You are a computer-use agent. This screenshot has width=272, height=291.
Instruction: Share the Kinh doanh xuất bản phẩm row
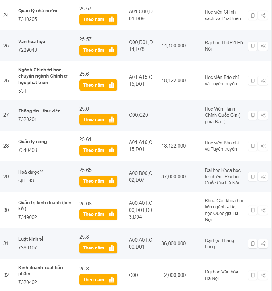pos(263,275)
